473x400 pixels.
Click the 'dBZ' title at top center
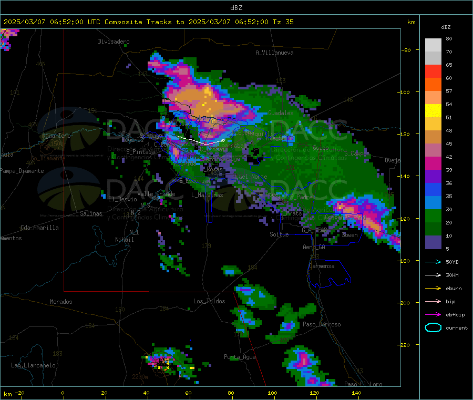pos(236,8)
